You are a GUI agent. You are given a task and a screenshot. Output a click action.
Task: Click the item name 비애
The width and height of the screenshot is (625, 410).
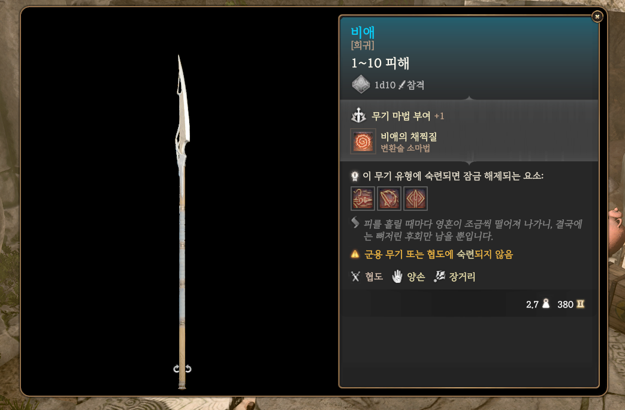point(363,32)
